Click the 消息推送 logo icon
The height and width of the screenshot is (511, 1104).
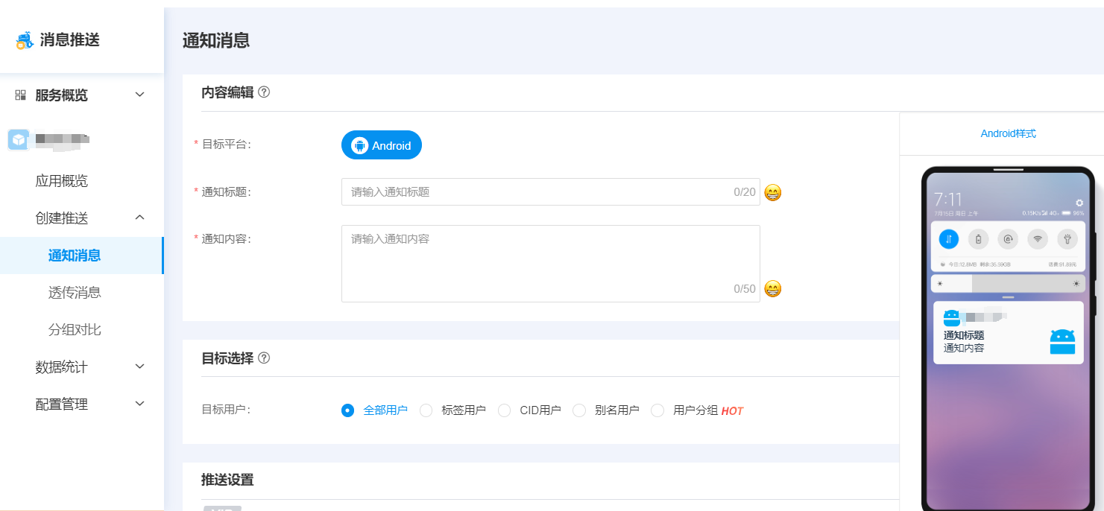click(25, 40)
